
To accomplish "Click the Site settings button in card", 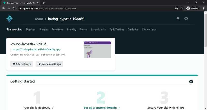I will pos(22,64).
